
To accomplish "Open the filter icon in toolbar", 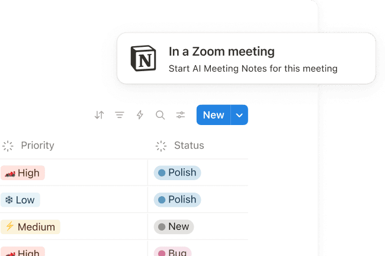I will (120, 115).
